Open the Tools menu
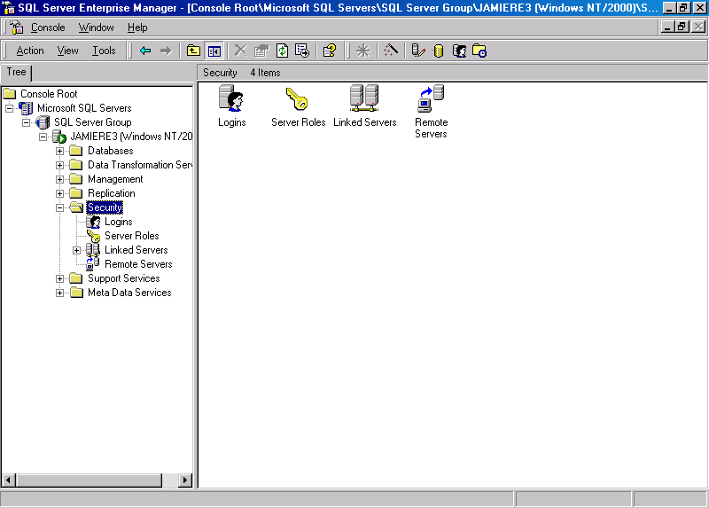This screenshot has height=508, width=709. click(104, 51)
